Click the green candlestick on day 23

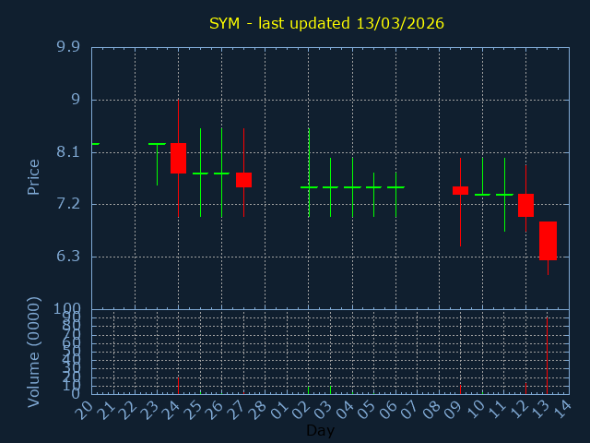click(x=157, y=145)
